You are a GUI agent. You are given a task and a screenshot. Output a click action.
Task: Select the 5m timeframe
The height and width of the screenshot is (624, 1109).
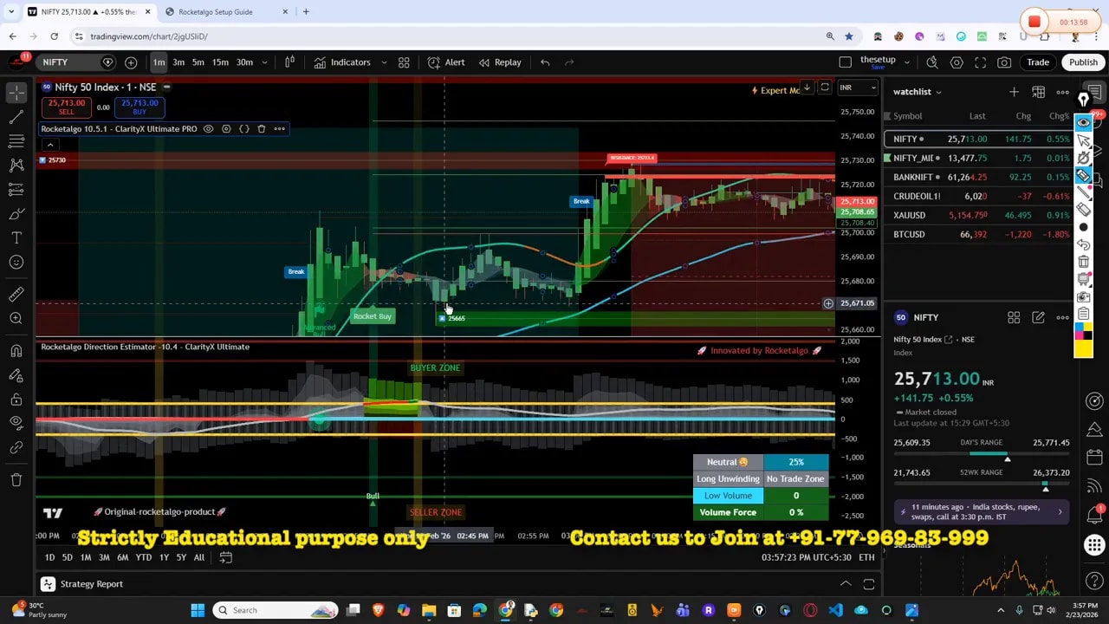point(198,62)
